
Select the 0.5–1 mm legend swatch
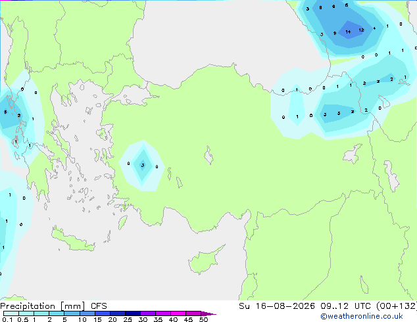[x=26, y=313]
